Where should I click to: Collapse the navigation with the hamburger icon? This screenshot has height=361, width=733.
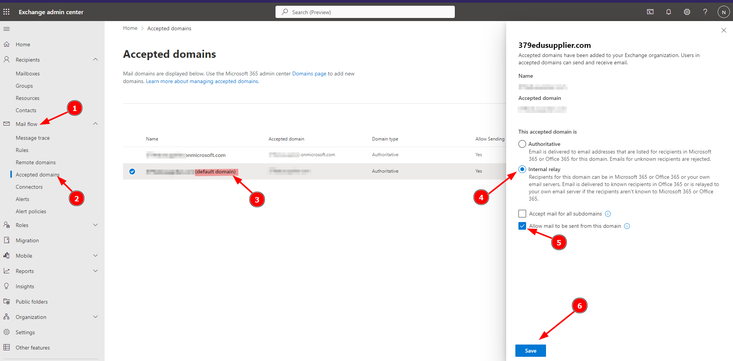click(6, 29)
